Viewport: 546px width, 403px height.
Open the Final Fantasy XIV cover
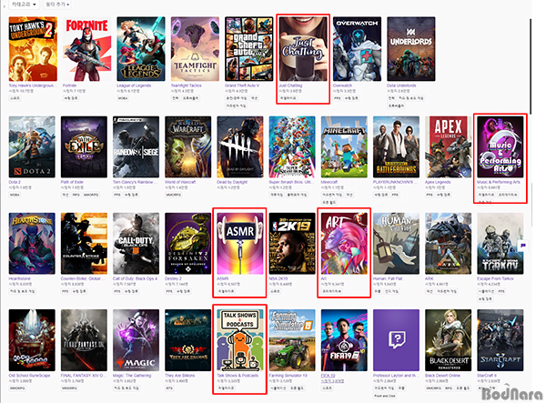click(x=84, y=340)
